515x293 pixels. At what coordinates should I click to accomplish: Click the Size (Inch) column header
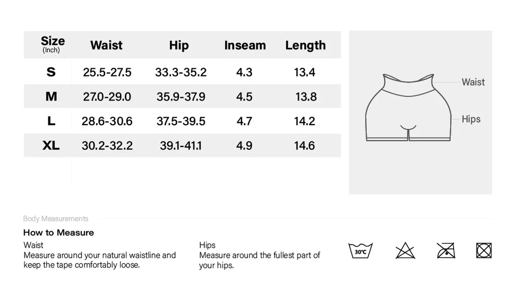[52, 44]
